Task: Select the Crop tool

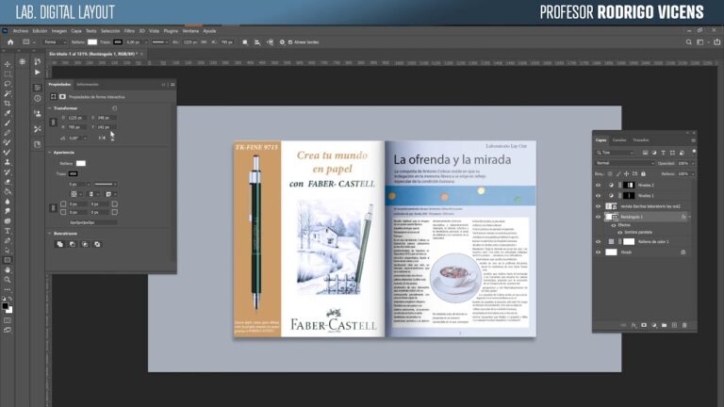Action: click(x=8, y=104)
